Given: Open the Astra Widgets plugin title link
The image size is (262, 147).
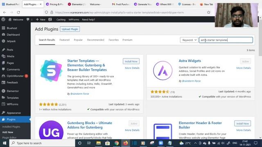Looking at the screenshot, I should click(190, 61).
